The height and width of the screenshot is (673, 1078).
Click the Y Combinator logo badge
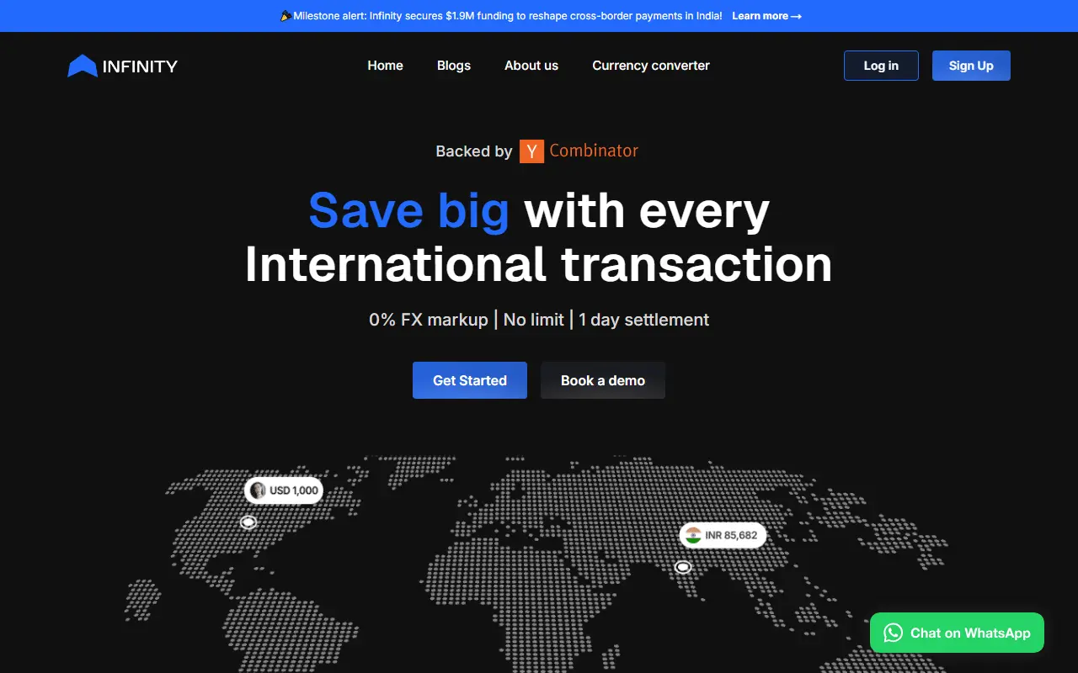point(531,151)
